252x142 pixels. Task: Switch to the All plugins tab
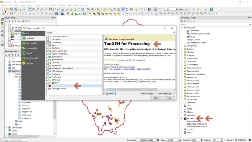pos(33,33)
